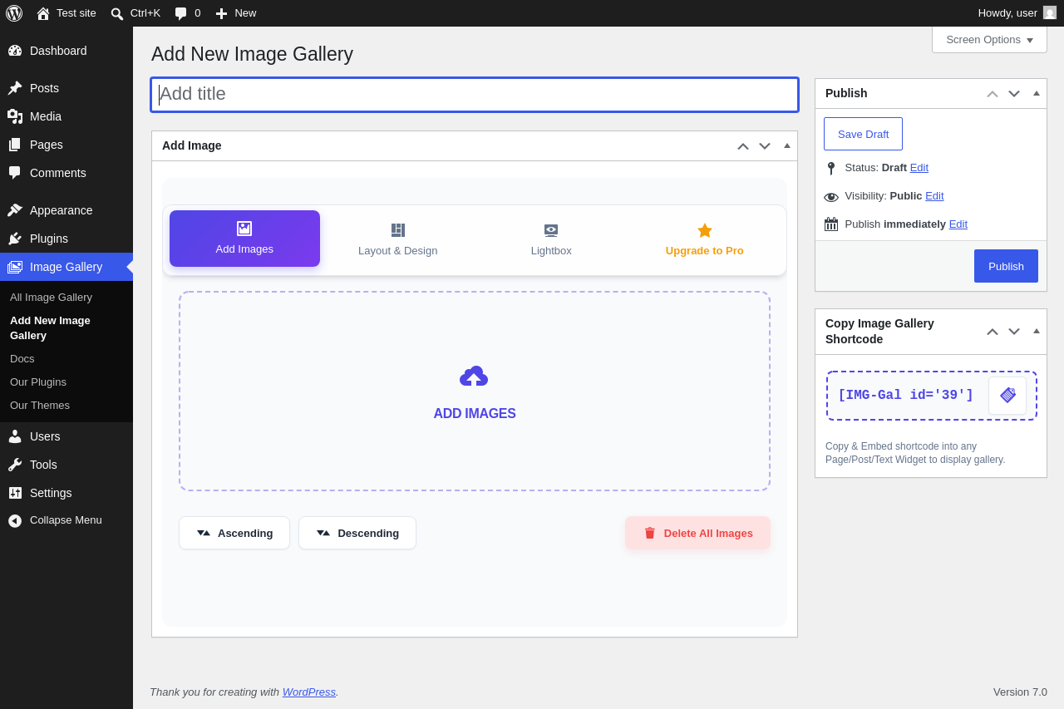Open the Docs submenu link
The image size is (1064, 709).
[22, 359]
